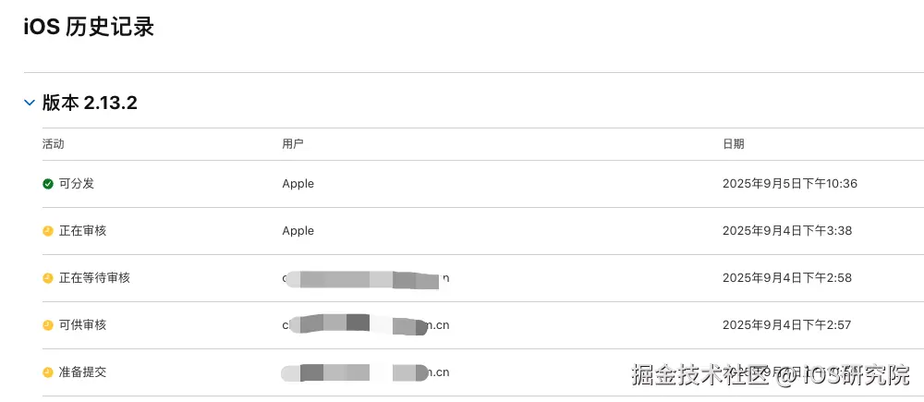Click the 正在审核 activity label
Image resolution: width=924 pixels, height=402 pixels.
[x=82, y=231]
